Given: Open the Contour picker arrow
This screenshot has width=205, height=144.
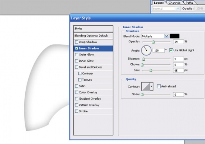Looking at the screenshot, I should point(151,86).
